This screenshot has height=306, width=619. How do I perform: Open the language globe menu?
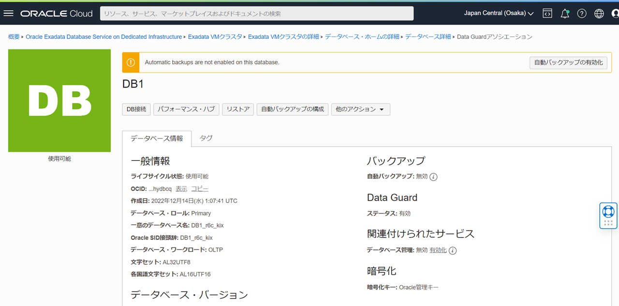point(599,14)
